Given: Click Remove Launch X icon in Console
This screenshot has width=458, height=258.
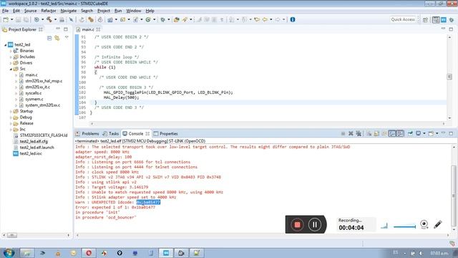Looking at the screenshot, I should [351, 134].
